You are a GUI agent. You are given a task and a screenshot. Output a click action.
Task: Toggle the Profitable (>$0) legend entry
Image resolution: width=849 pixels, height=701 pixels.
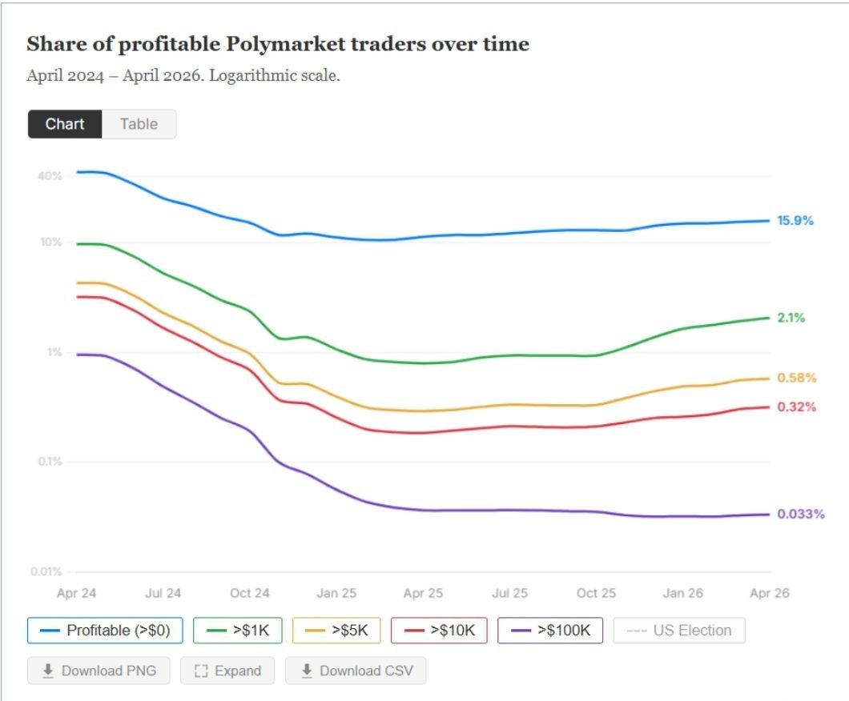[104, 631]
